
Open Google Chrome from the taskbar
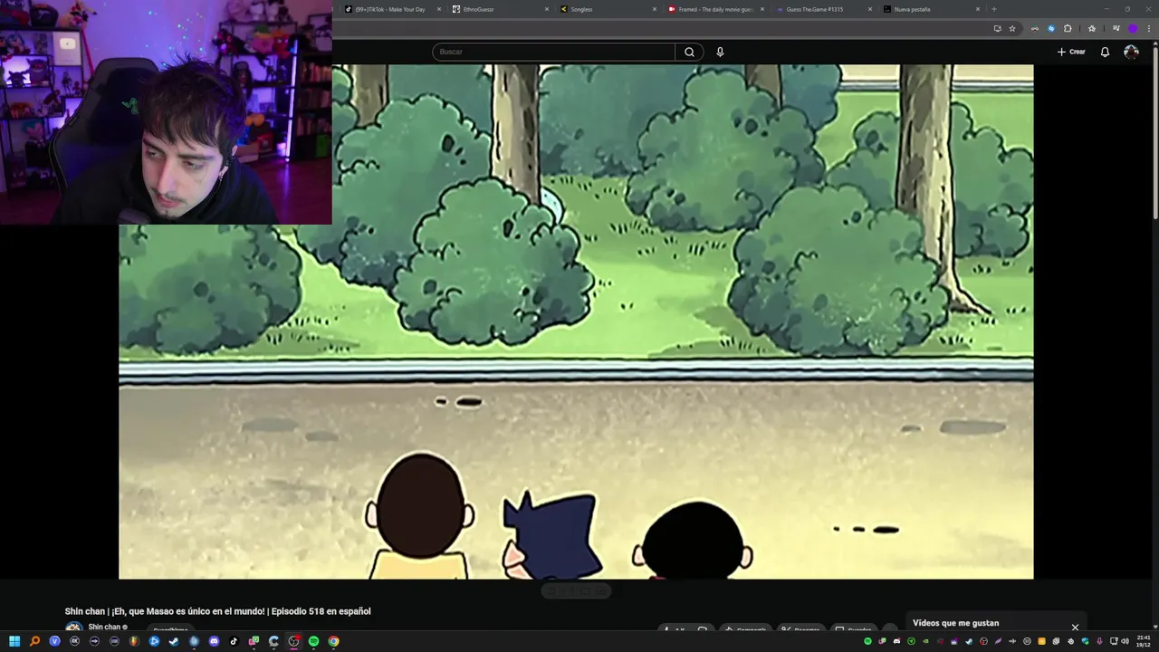333,641
